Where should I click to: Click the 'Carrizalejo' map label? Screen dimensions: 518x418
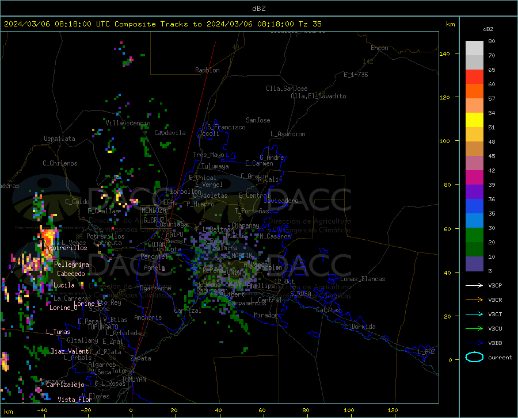(65, 385)
